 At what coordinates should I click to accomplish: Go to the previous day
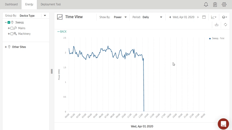170,17
